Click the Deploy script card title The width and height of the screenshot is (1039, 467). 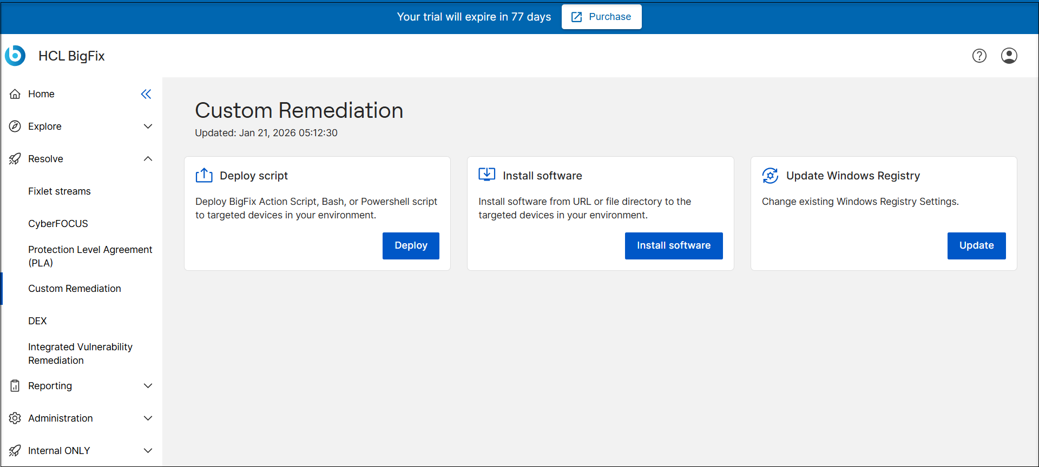tap(254, 176)
